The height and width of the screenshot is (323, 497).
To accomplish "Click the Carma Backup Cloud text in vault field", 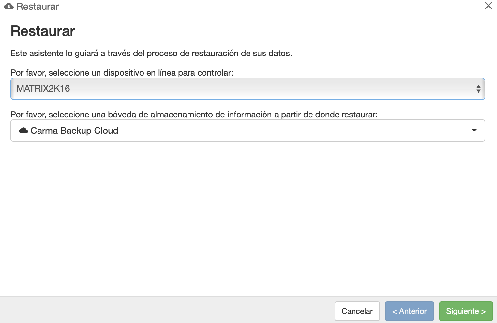I will 74,131.
